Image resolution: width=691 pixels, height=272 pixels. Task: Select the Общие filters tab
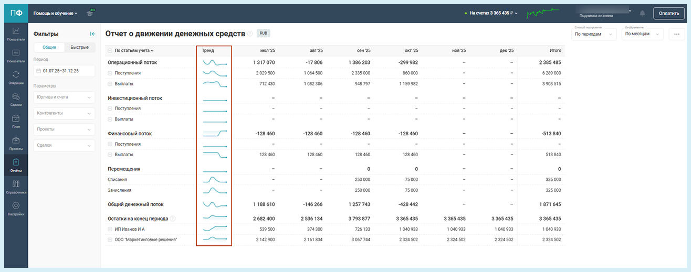tap(49, 47)
